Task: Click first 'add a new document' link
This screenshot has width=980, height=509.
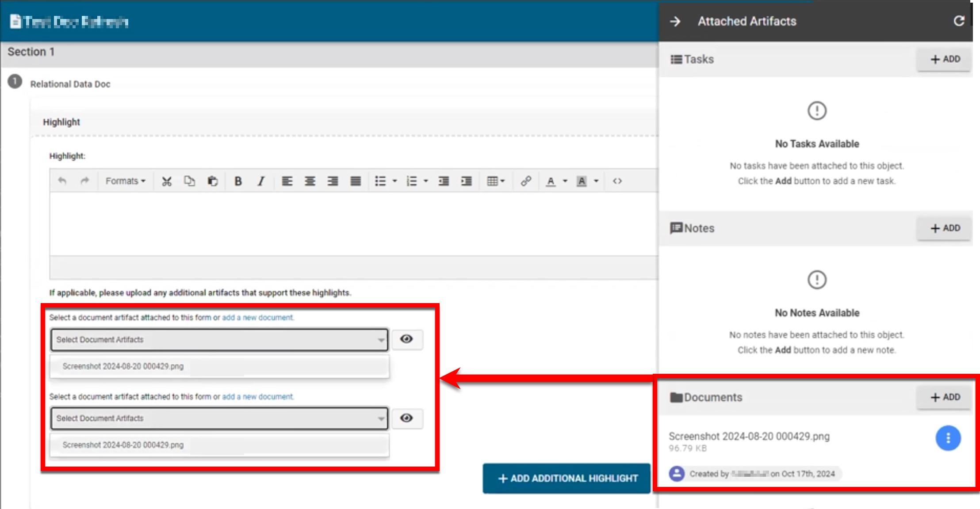Action: pos(257,317)
